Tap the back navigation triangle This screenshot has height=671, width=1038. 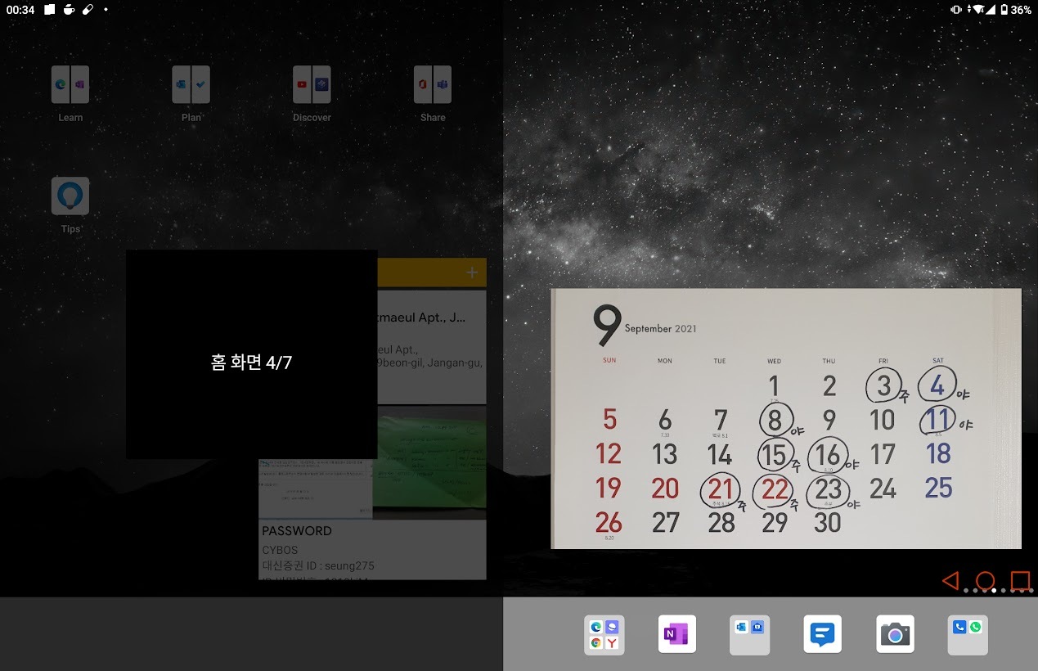[950, 581]
